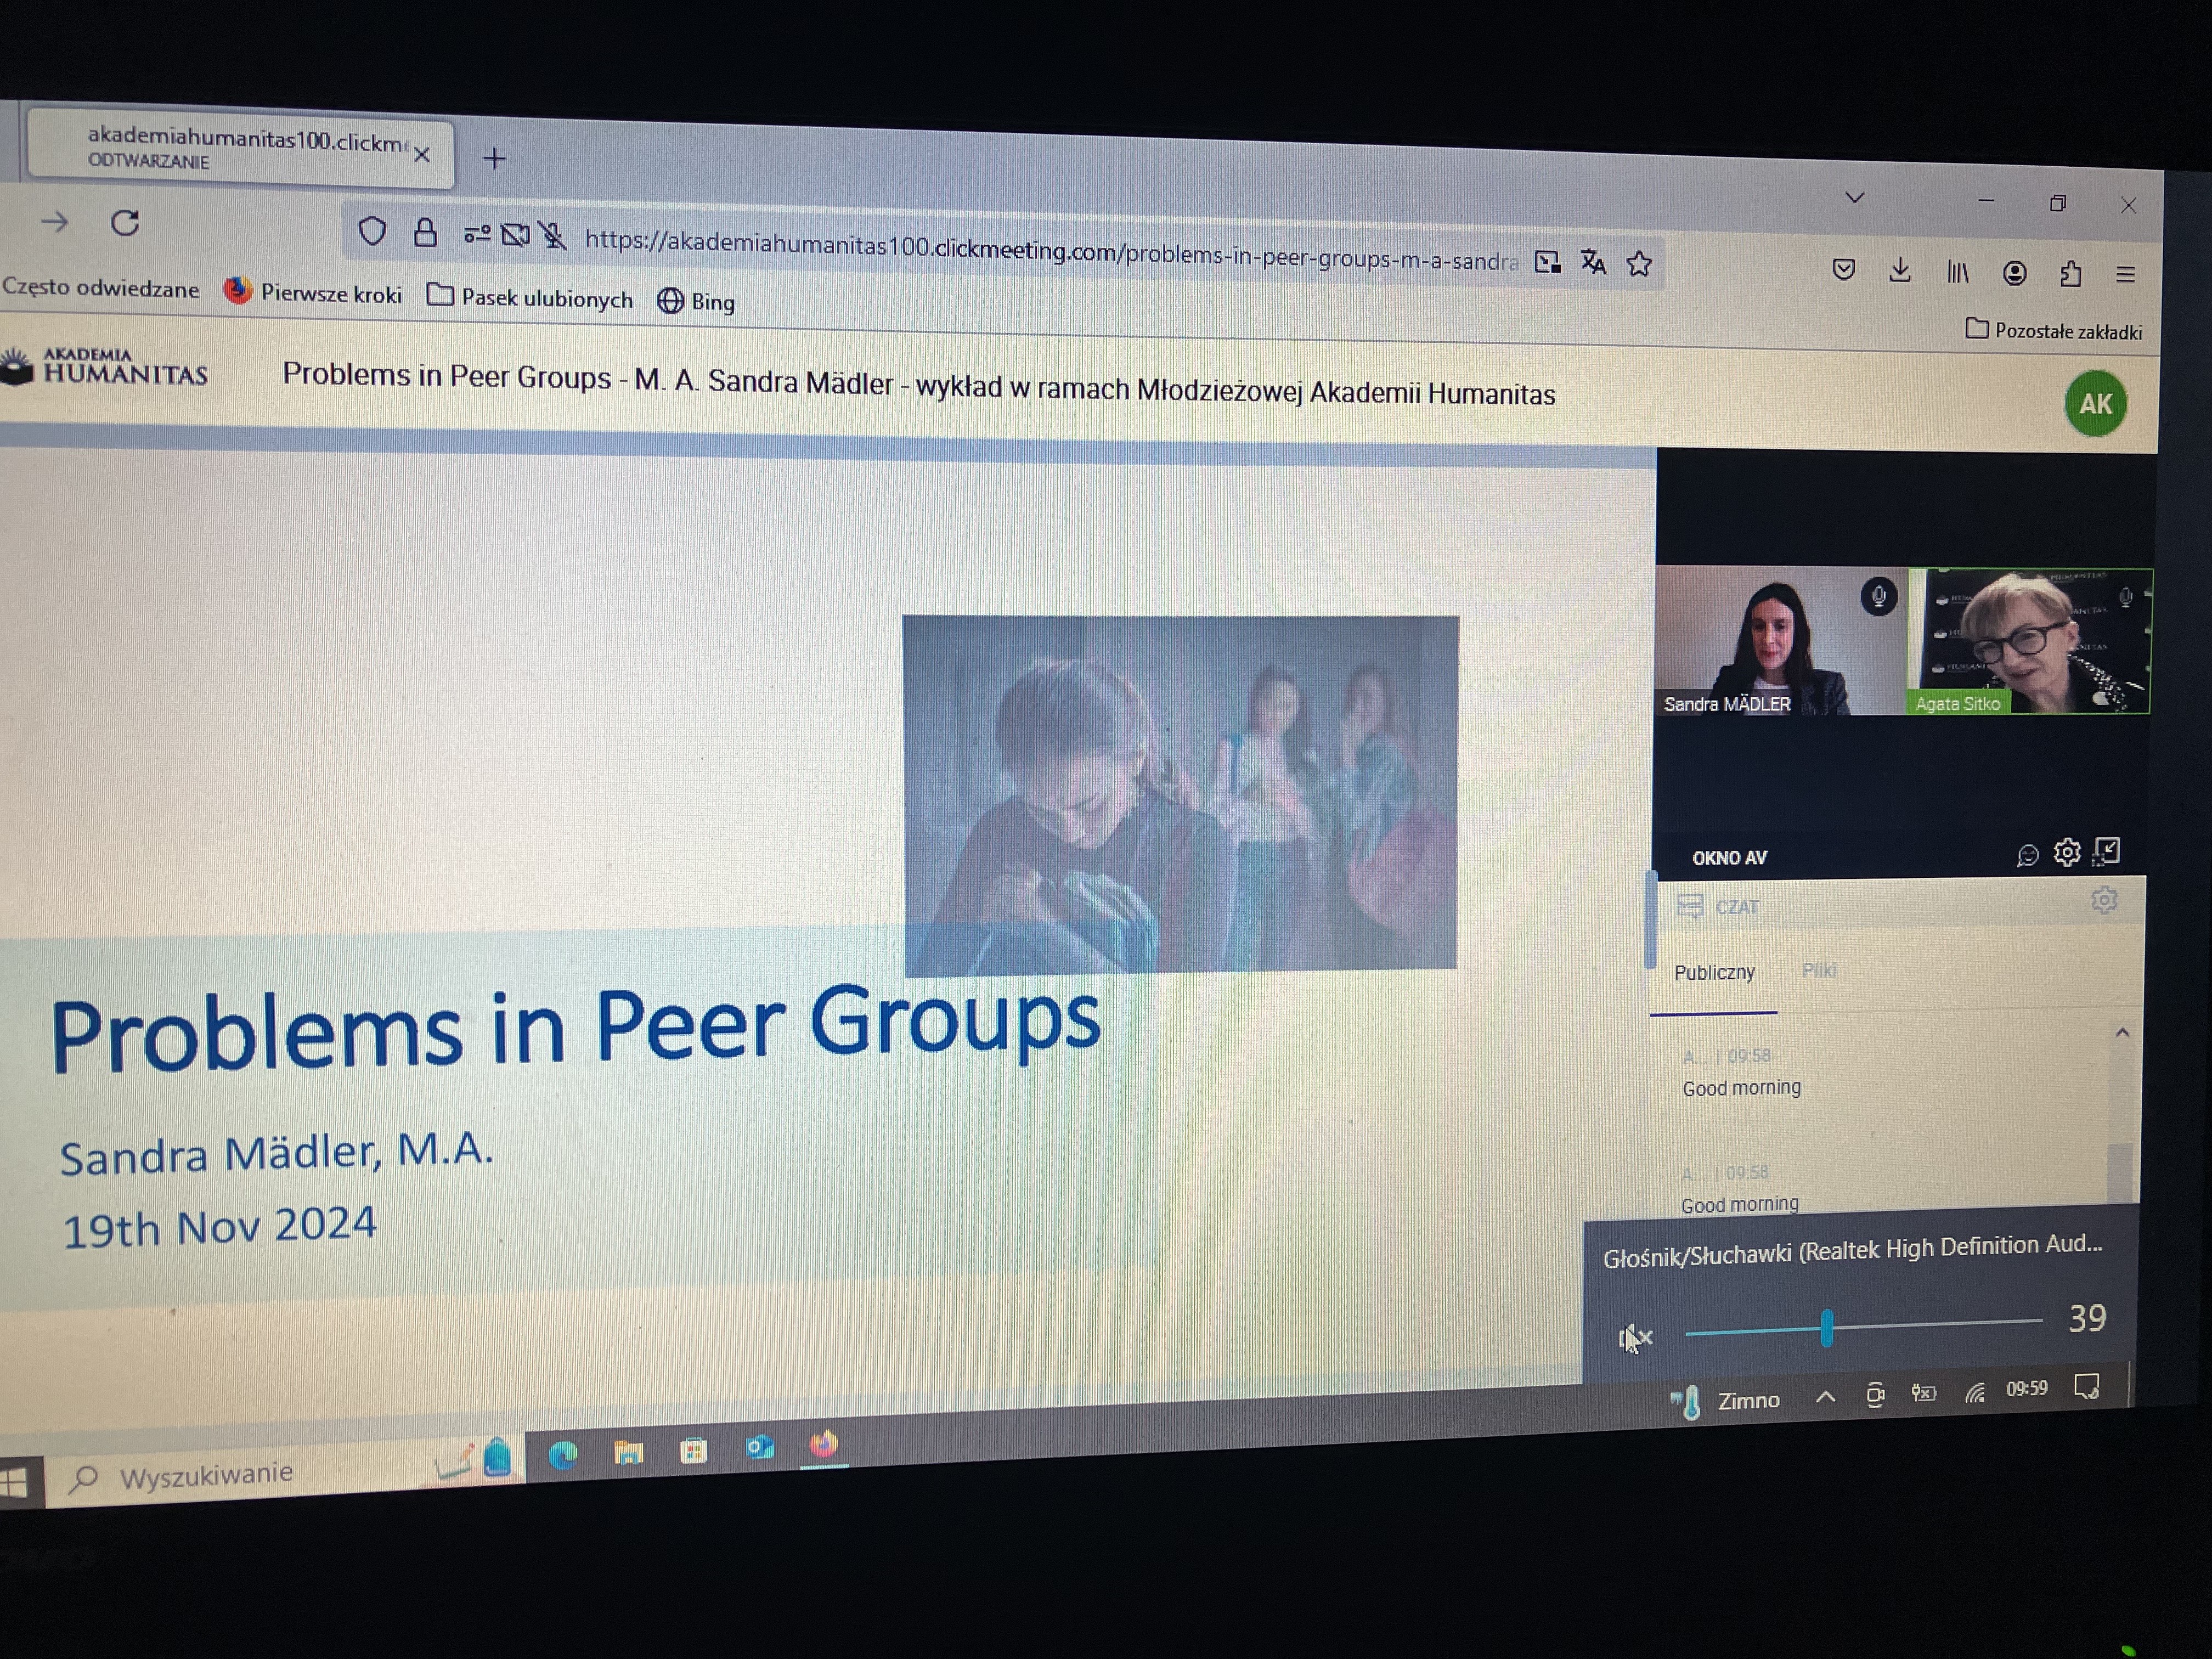
Task: Open Windows notification center
Action: pyautogui.click(x=2086, y=1387)
